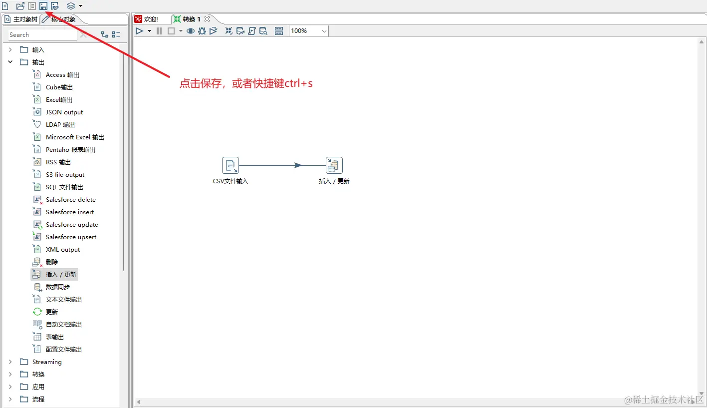
Task: Open a file with the folder icon
Action: click(x=20, y=6)
